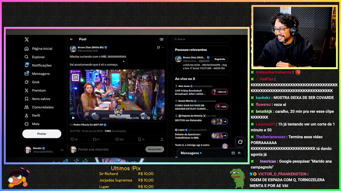This screenshot has width=341, height=191.
Task: Click the Mais circle icon
Action: 26,124
